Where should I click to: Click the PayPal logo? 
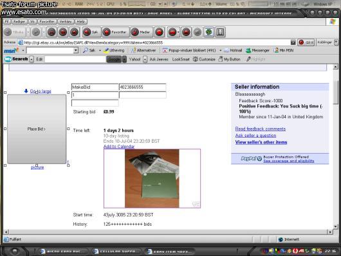pyautogui.click(x=251, y=159)
